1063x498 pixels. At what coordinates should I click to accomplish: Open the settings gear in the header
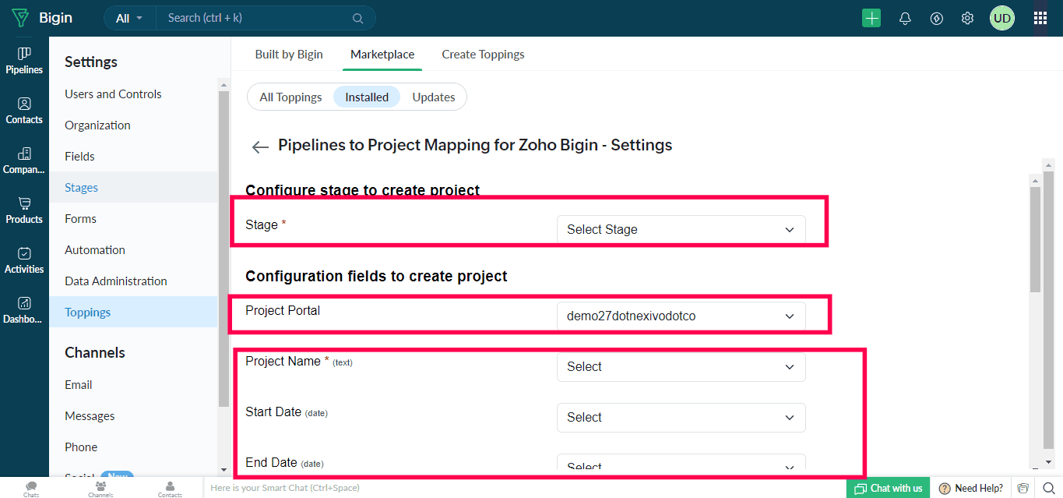click(x=967, y=18)
